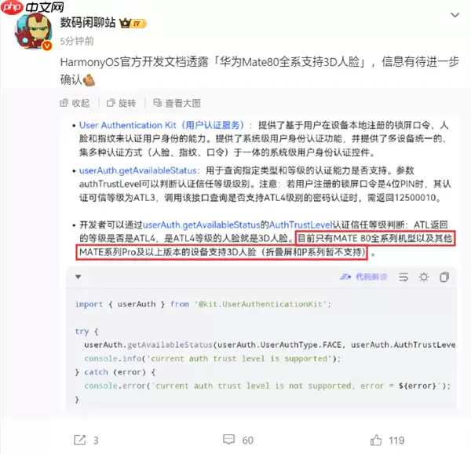Open full image via 查看大图
The width and height of the screenshot is (471, 454).
[177, 104]
